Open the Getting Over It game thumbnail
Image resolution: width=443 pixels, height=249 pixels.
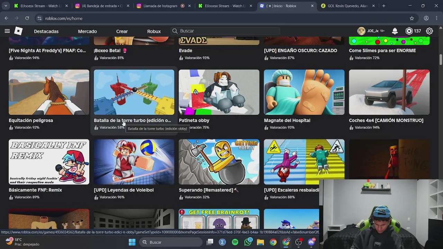point(219,162)
